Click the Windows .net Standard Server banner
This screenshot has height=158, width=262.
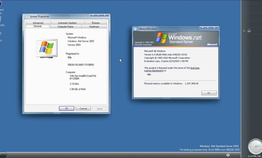point(176,39)
